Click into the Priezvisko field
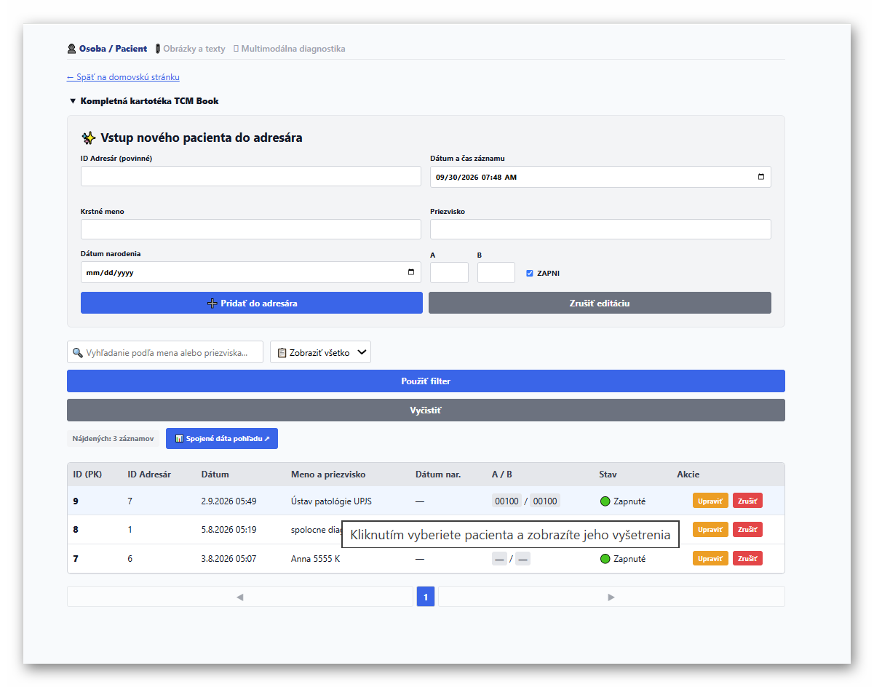Screen dimensions: 874x687 pyautogui.click(x=600, y=229)
